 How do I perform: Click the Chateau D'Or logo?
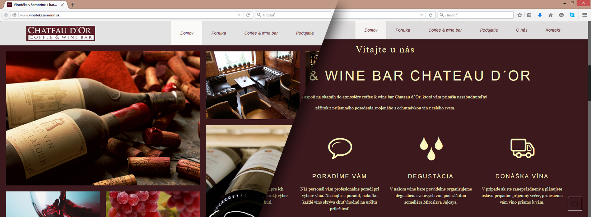pos(61,33)
